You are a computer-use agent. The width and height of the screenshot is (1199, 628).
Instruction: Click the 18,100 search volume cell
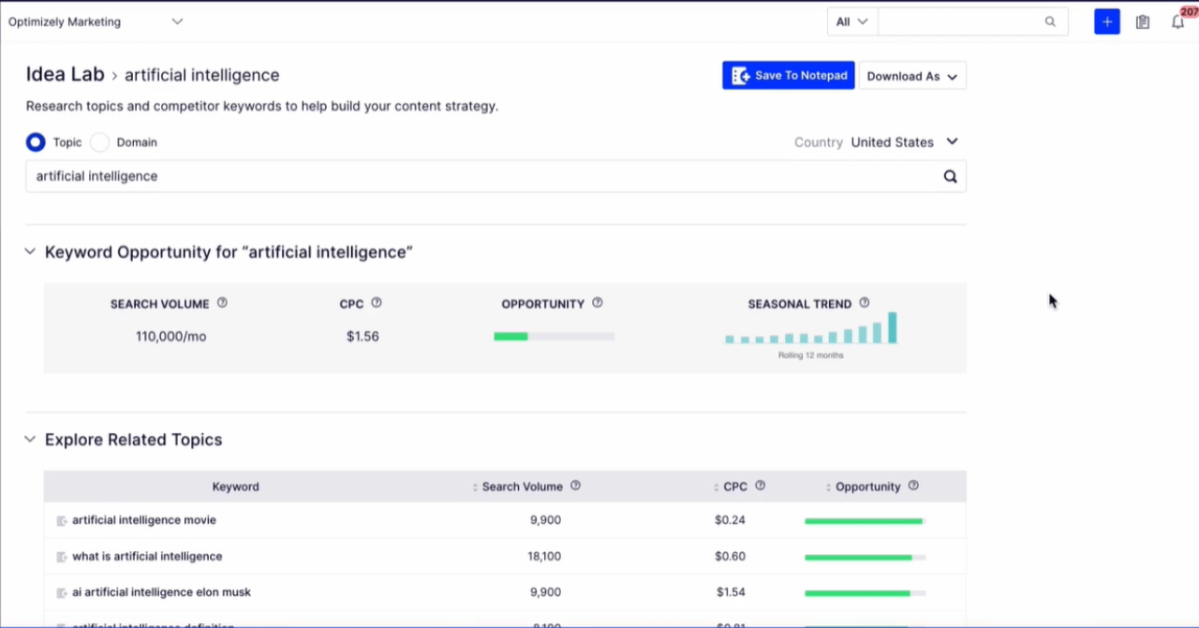[x=544, y=557]
